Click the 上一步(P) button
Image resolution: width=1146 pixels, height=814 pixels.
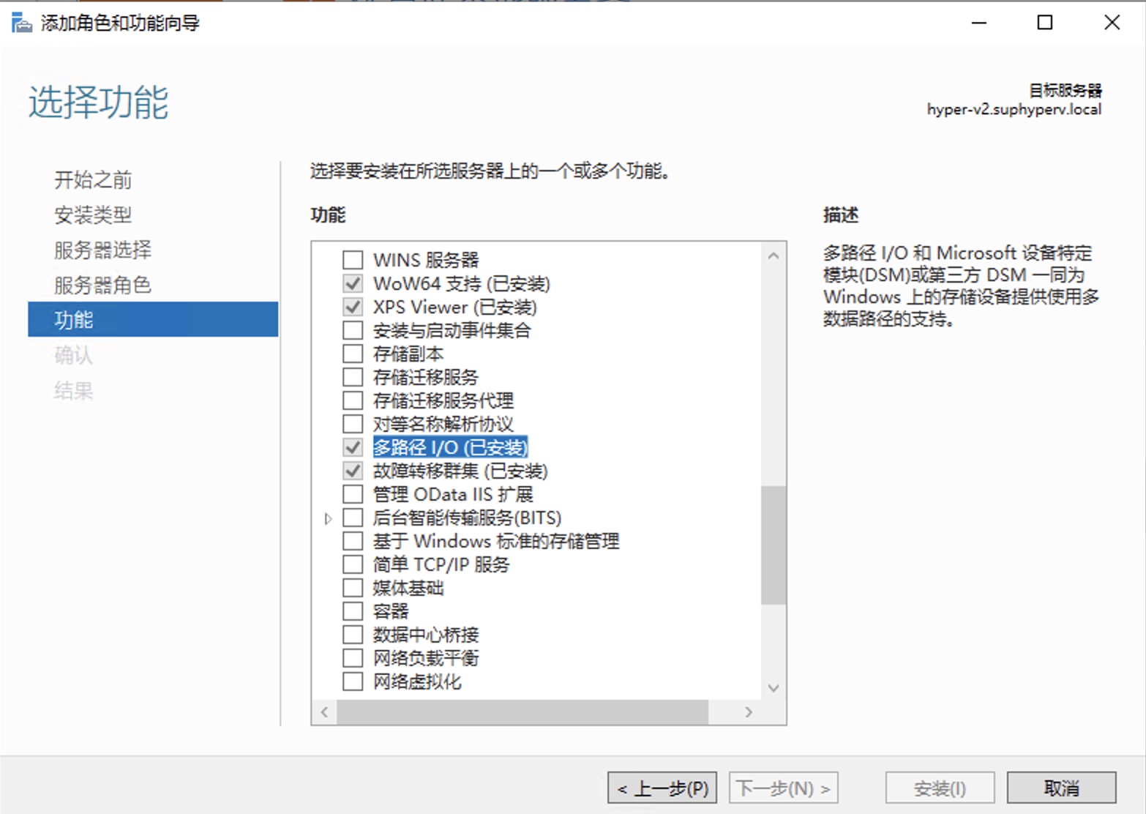(x=662, y=788)
